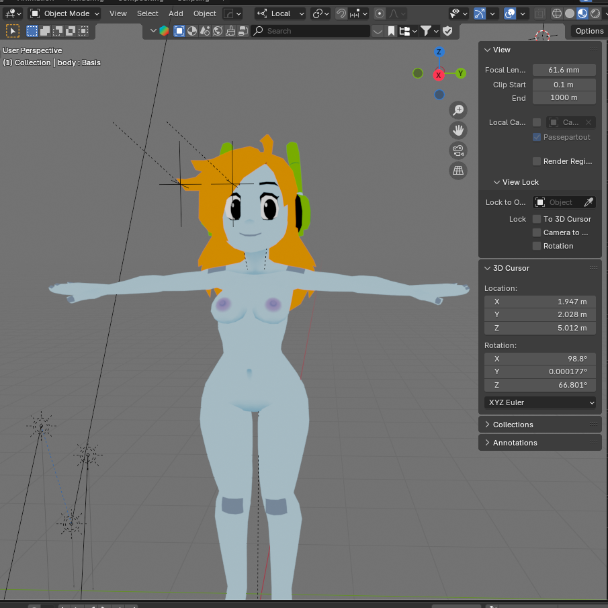Click the eyedropper in Lock to Object

(588, 202)
